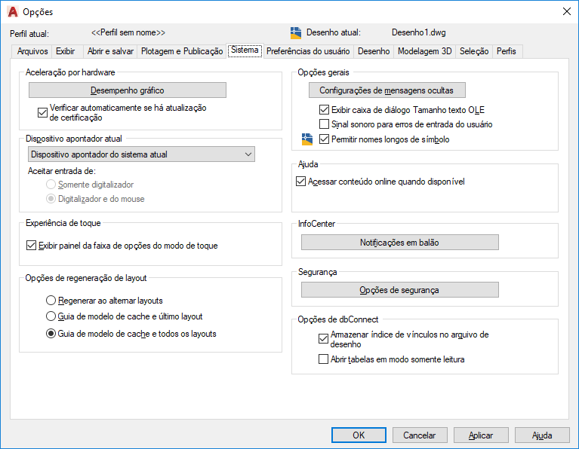Uncheck Acessar conteúdo online quando disponível
579x449 pixels.
pos(301,182)
